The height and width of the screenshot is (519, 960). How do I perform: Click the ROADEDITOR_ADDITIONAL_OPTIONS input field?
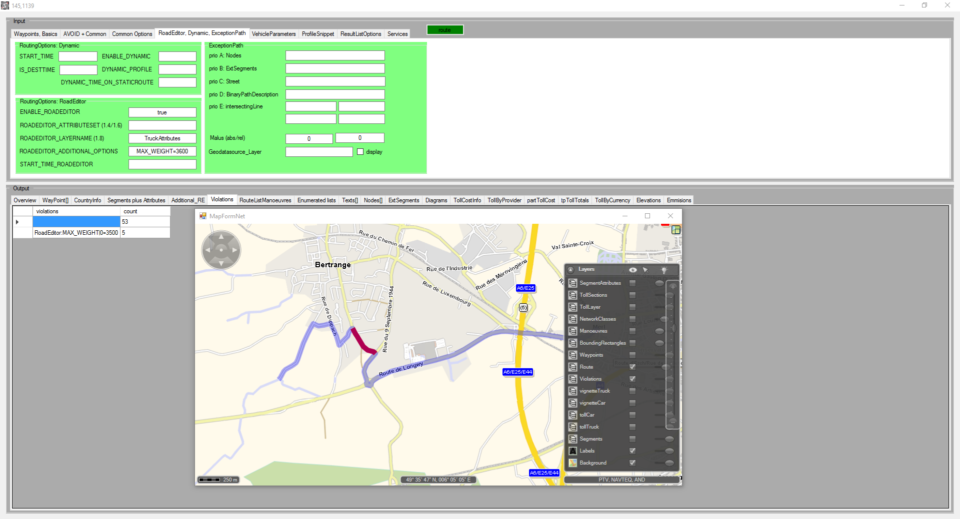coord(162,151)
